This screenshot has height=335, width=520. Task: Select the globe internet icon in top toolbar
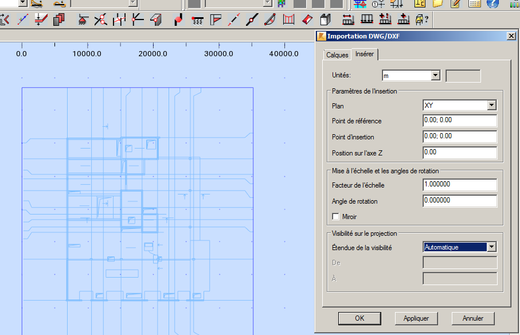click(493, 3)
